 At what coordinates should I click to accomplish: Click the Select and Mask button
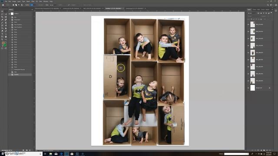point(87,5)
